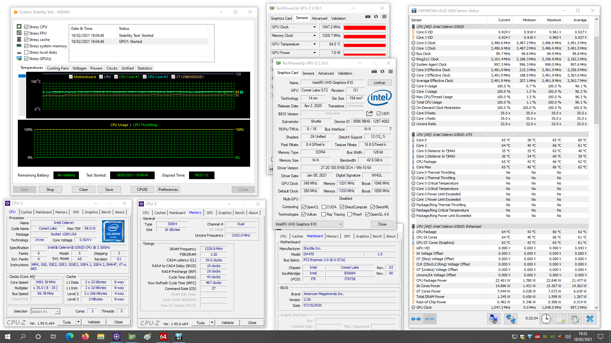Open GPU Power sensor dropdown

coord(314,53)
